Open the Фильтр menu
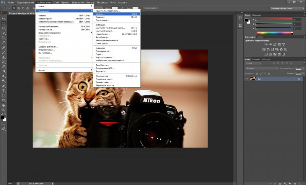The height and width of the screenshot is (185, 306). tap(90, 3)
